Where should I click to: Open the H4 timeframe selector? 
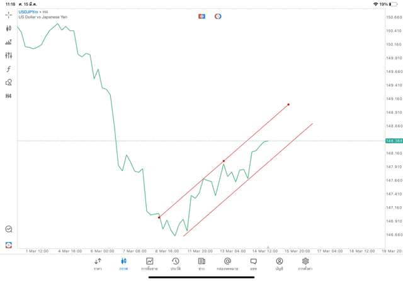point(9,96)
